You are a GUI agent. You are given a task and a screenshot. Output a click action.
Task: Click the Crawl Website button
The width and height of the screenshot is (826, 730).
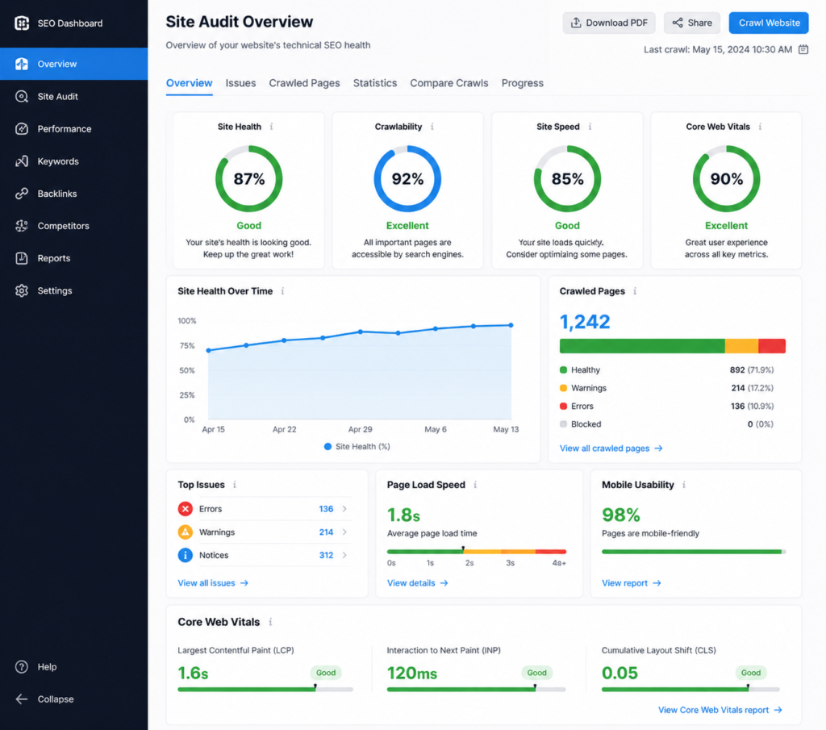[x=768, y=23]
